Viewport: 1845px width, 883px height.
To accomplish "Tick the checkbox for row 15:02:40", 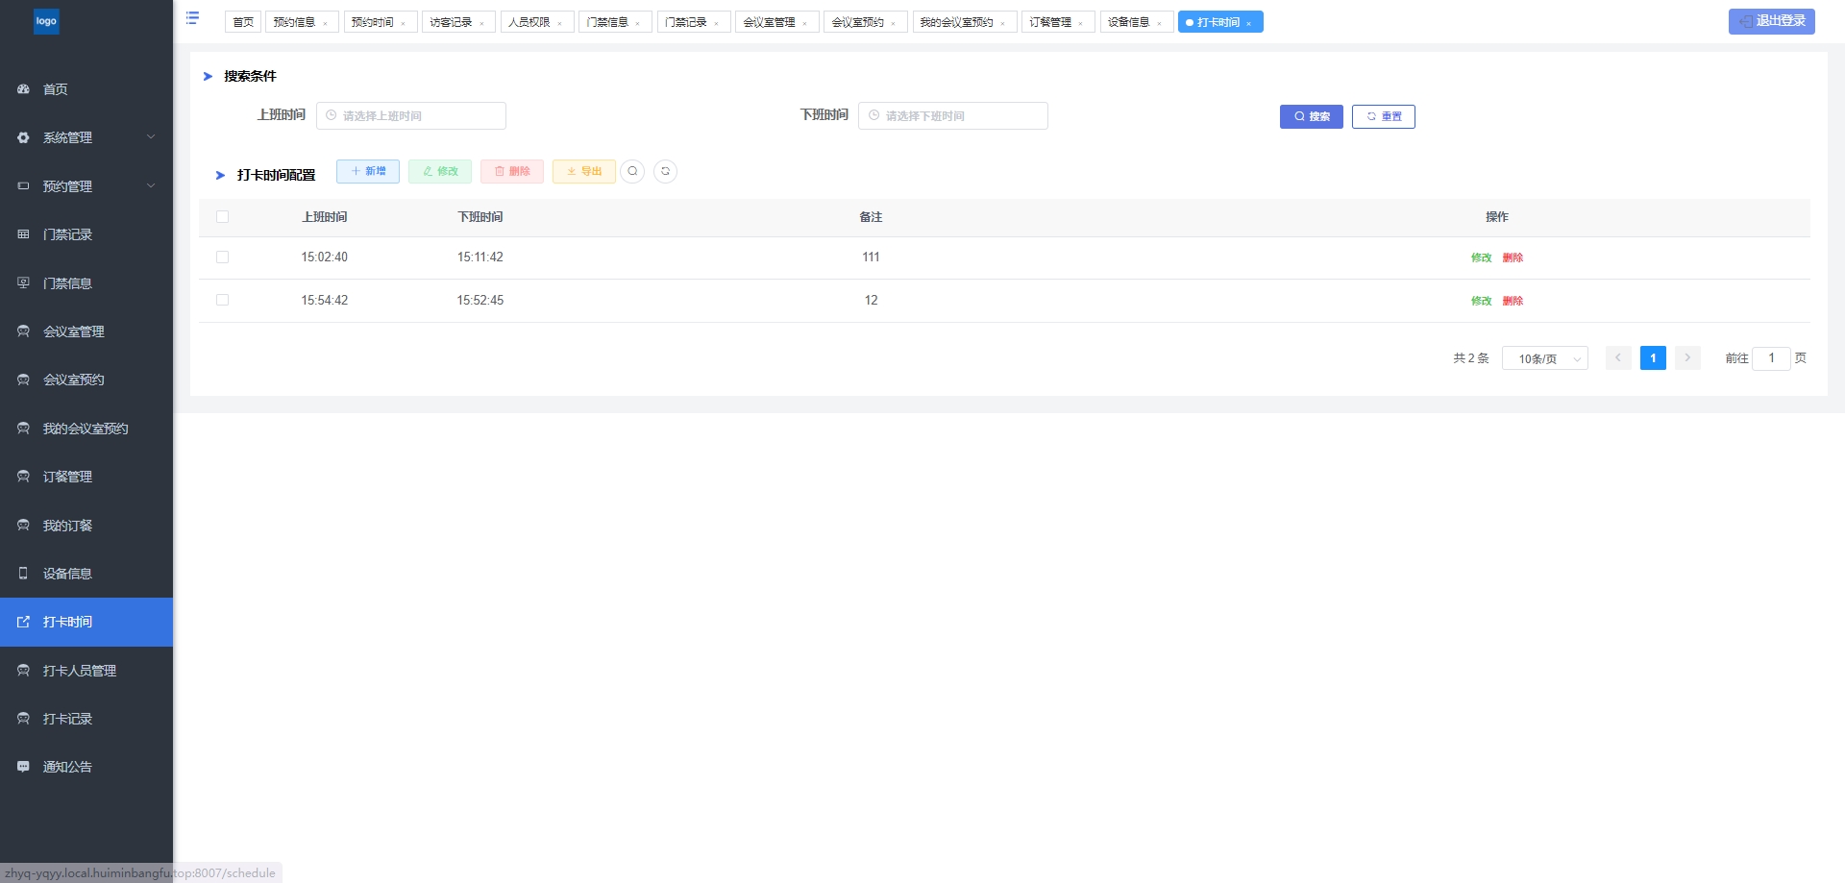I will point(222,258).
